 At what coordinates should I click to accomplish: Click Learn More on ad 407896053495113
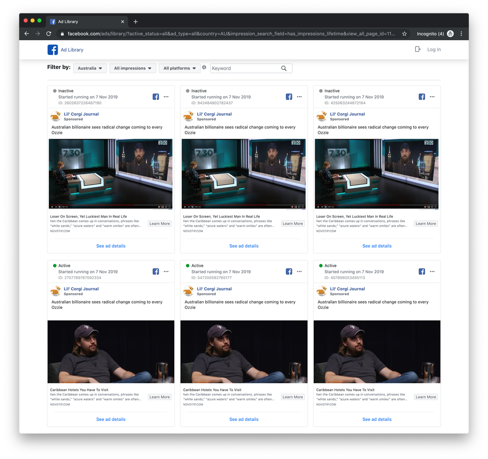pos(426,397)
